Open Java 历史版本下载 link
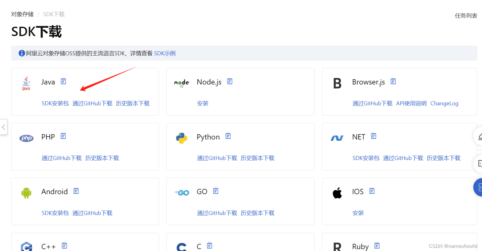Viewport: 482px width, 251px height. [x=133, y=103]
